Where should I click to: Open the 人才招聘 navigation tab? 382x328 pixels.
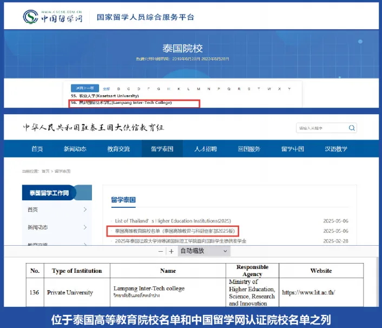pos(206,149)
